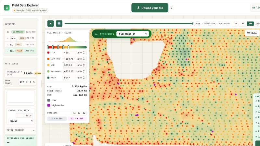
Task: Select the leftmost handle on the color gradient bar
Action: pyautogui.click(x=48, y=47)
